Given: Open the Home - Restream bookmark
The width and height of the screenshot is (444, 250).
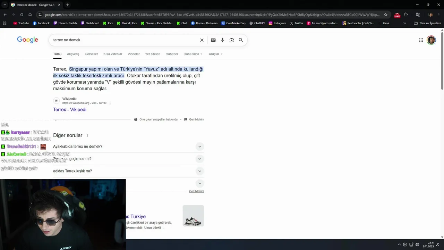Looking at the screenshot, I should 204,23.
